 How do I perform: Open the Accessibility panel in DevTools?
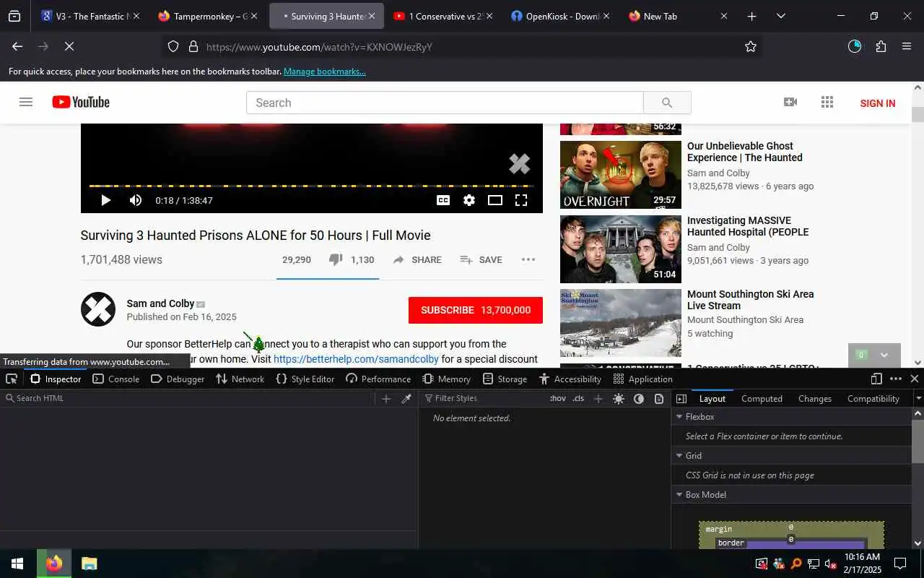click(x=570, y=379)
